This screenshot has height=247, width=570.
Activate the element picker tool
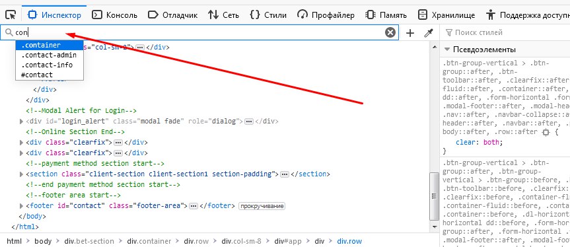[x=11, y=15]
